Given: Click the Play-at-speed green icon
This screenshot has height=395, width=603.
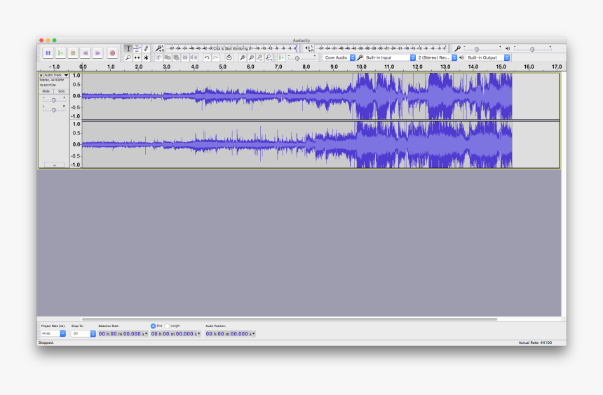Looking at the screenshot, I should [x=281, y=57].
